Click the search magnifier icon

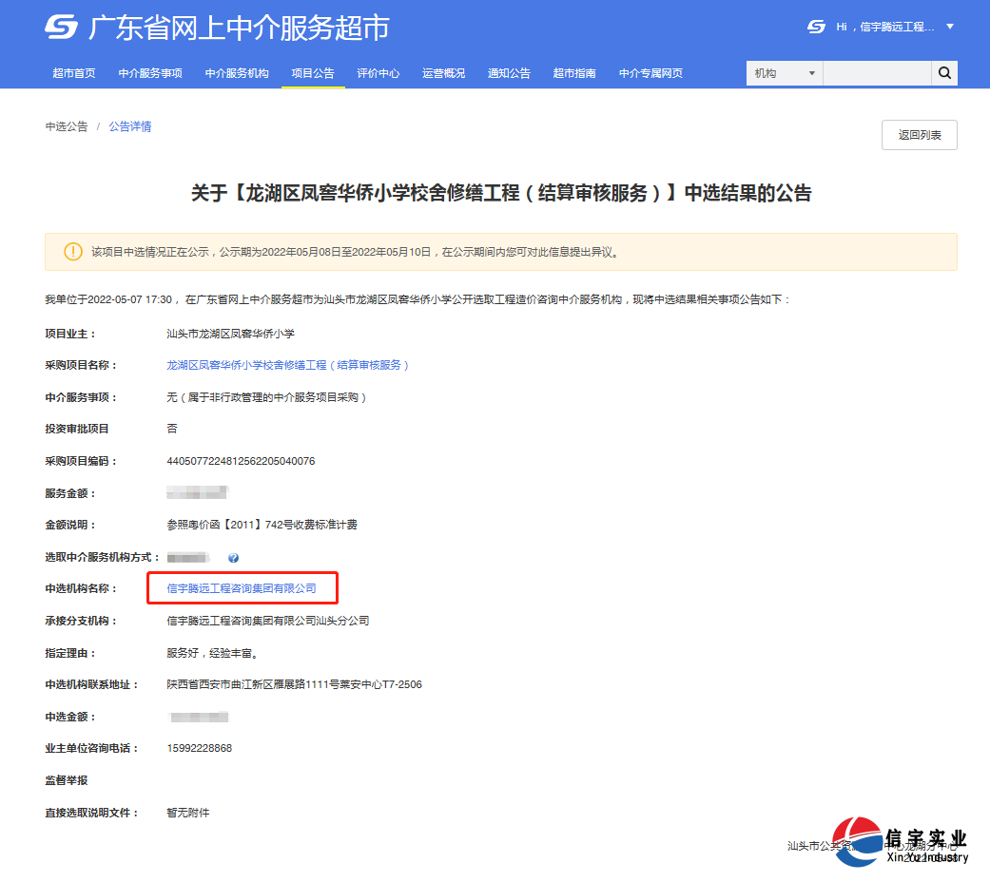(943, 72)
